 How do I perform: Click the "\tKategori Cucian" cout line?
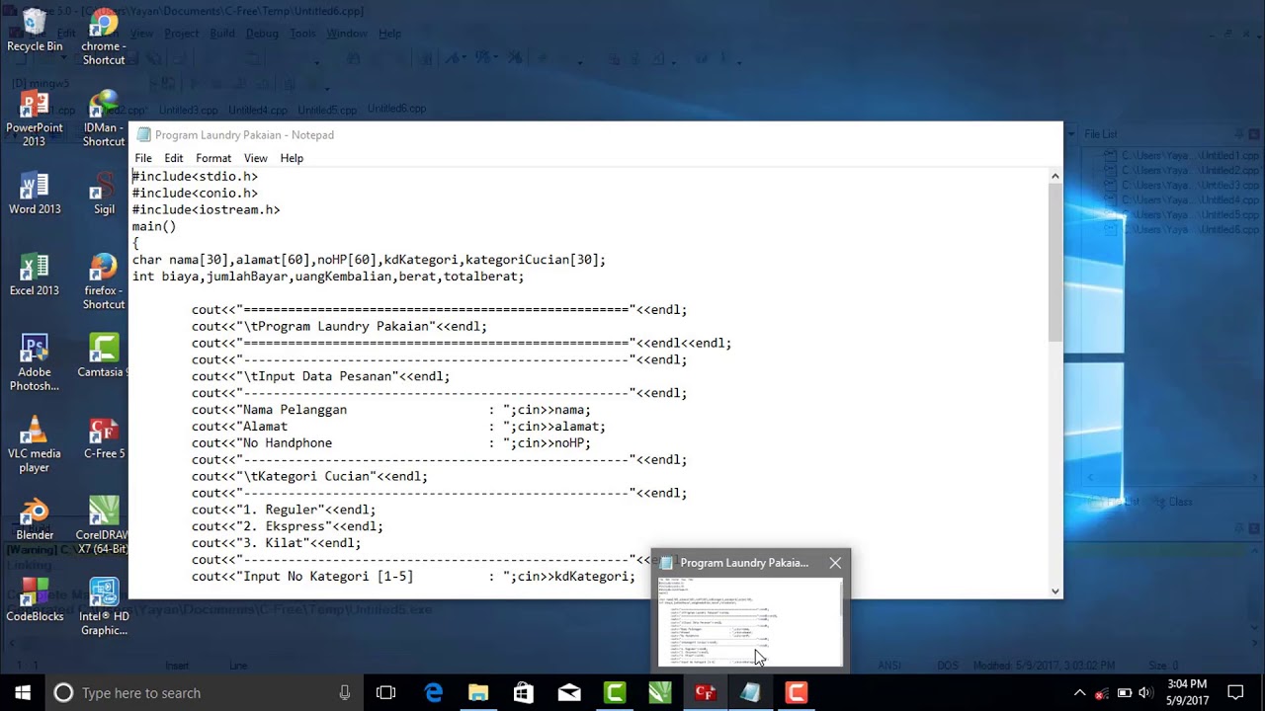(309, 476)
